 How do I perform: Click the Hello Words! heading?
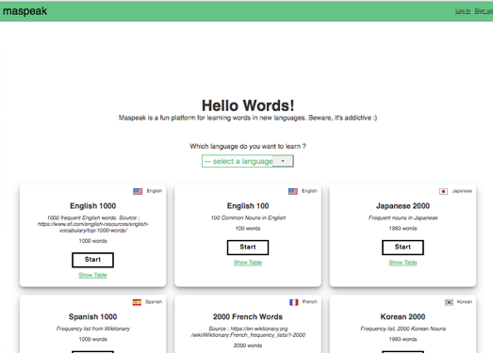pos(248,105)
